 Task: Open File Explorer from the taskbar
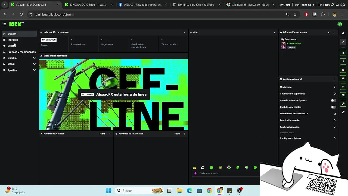coord(179,191)
